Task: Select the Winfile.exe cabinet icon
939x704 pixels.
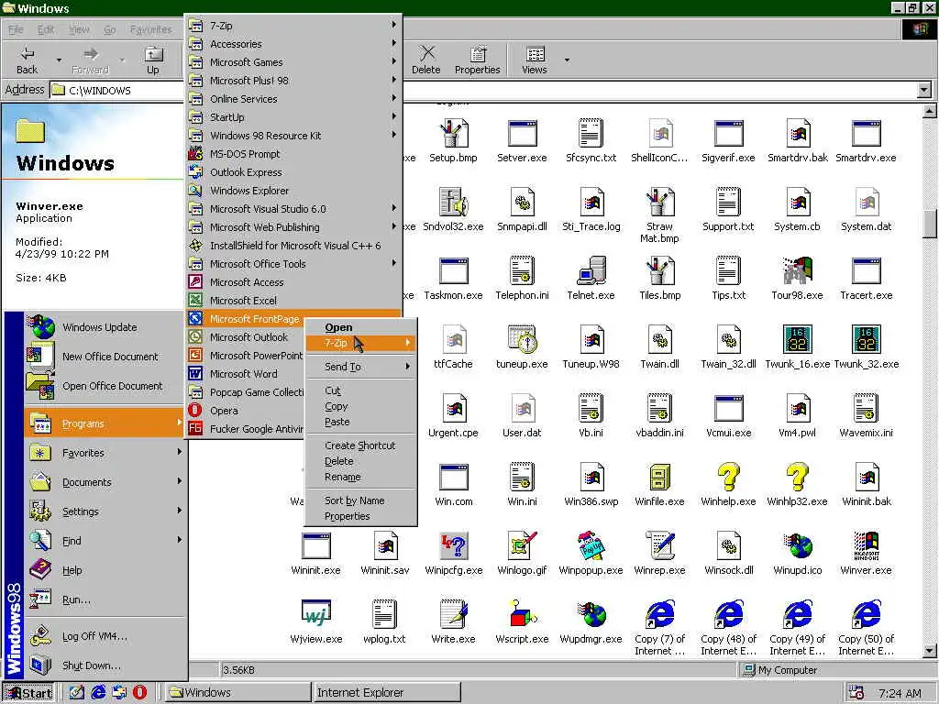Action: coord(659,477)
